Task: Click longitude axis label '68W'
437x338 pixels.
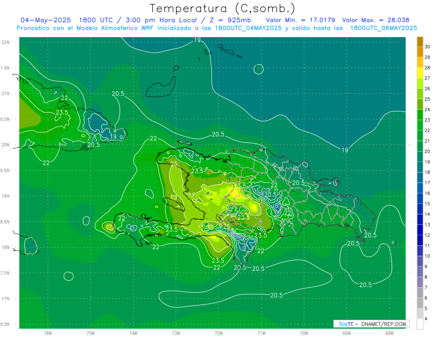Action: pos(389,333)
